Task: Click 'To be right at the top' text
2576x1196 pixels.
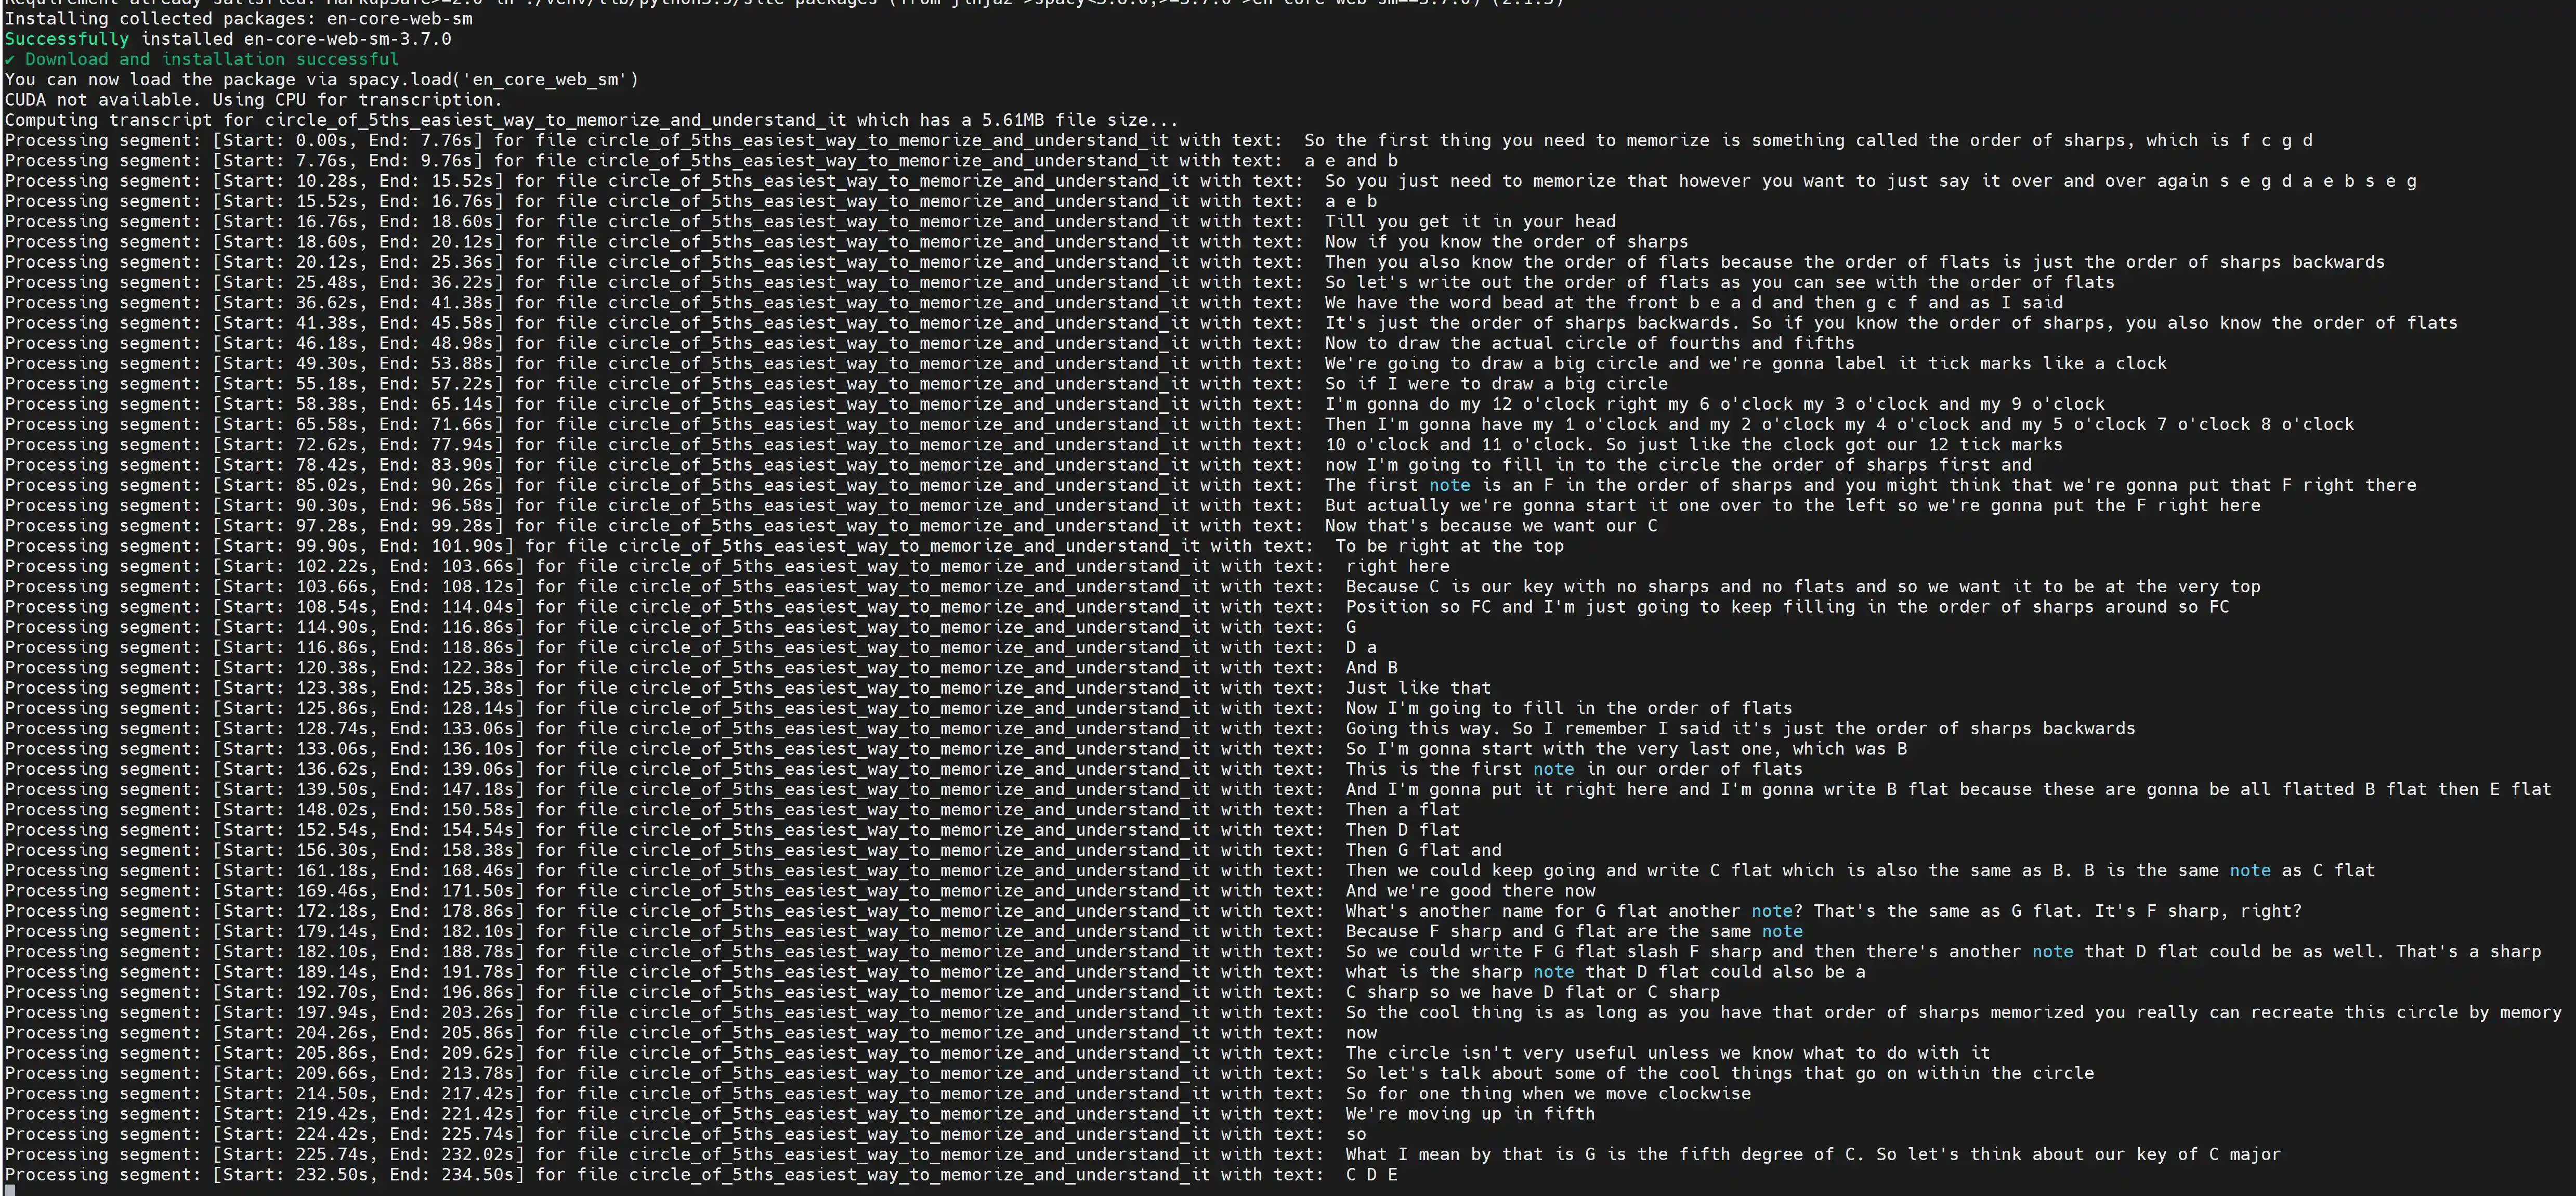Action: [1449, 546]
